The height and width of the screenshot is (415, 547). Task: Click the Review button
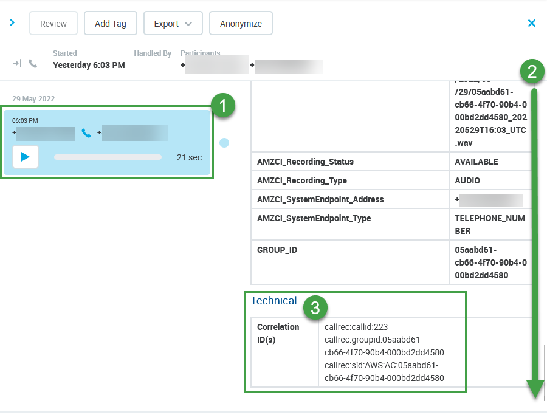pyautogui.click(x=53, y=24)
